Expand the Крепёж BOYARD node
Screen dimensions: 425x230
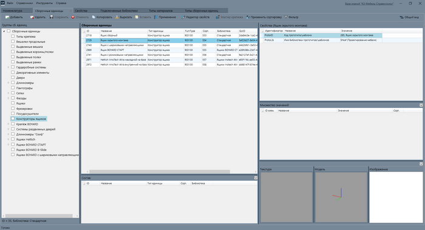pyautogui.click(x=8, y=124)
